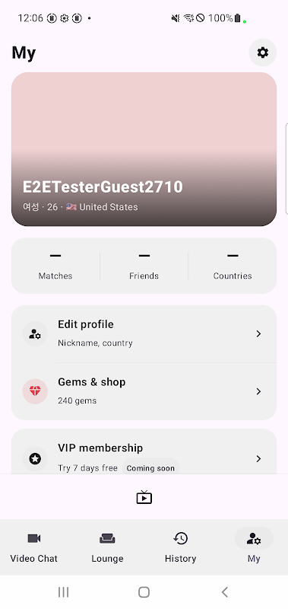Viewport: 288px width, 609px height.
Task: Open VIP membership via right chevron
Action: pos(258,459)
